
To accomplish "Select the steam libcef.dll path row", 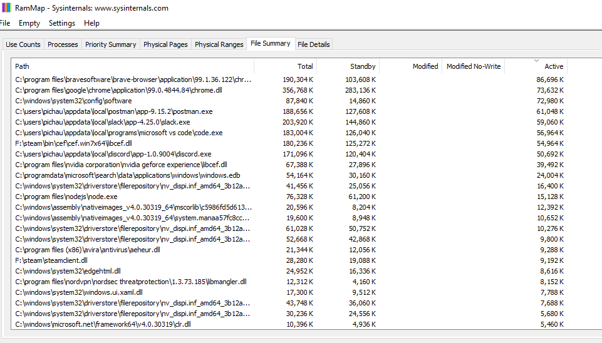I will coord(73,143).
